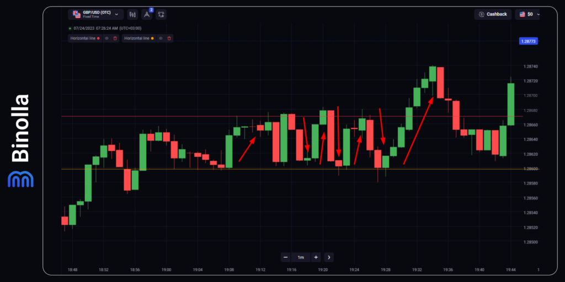Open the chart type candlestick icon
565x282 pixels.
coord(133,14)
